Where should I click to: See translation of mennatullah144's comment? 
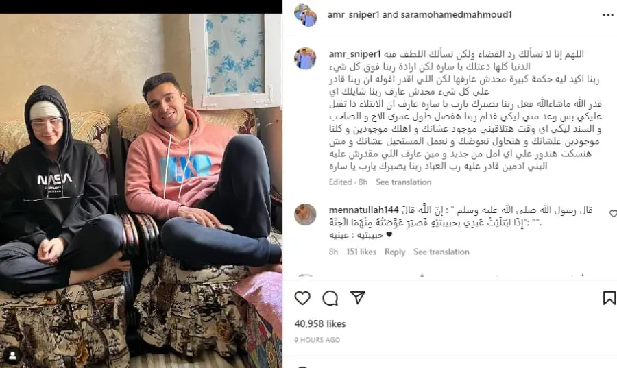(x=441, y=252)
